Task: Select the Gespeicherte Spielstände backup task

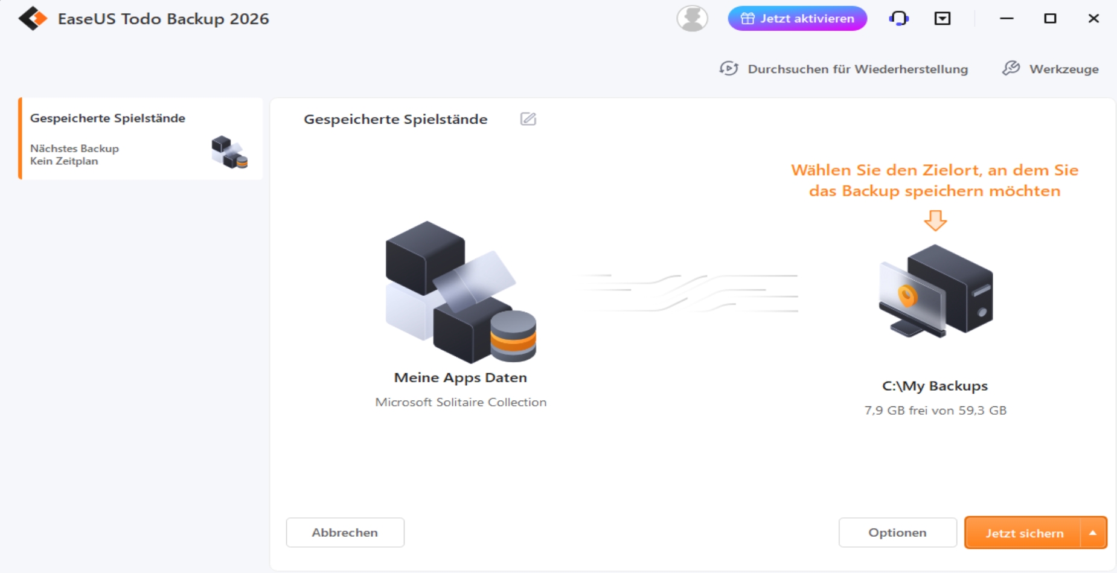Action: [x=107, y=118]
